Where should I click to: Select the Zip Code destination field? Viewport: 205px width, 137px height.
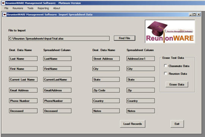106,90
